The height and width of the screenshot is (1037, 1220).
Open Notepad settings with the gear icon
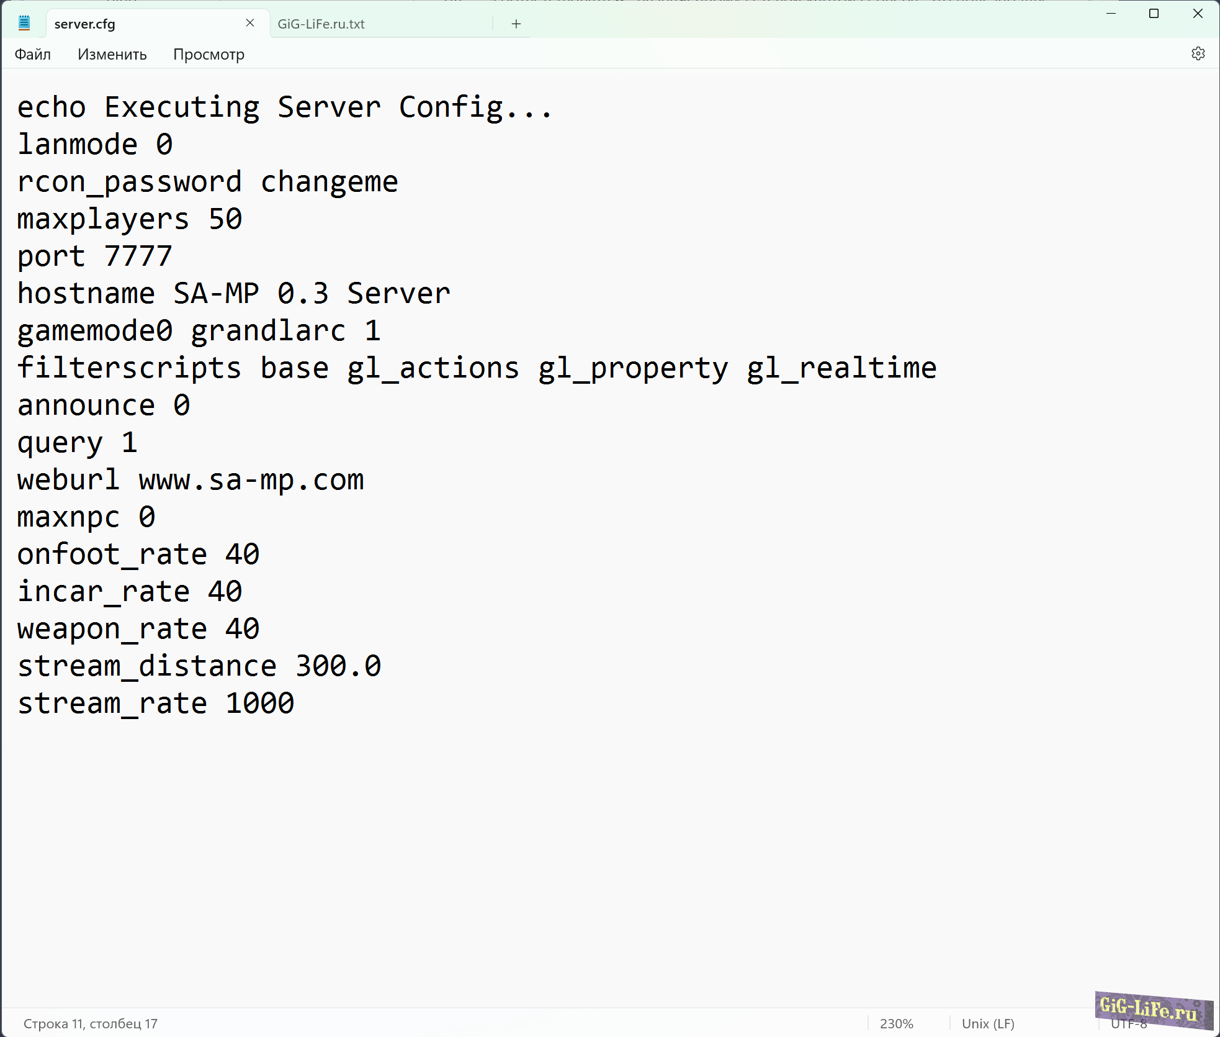tap(1198, 54)
